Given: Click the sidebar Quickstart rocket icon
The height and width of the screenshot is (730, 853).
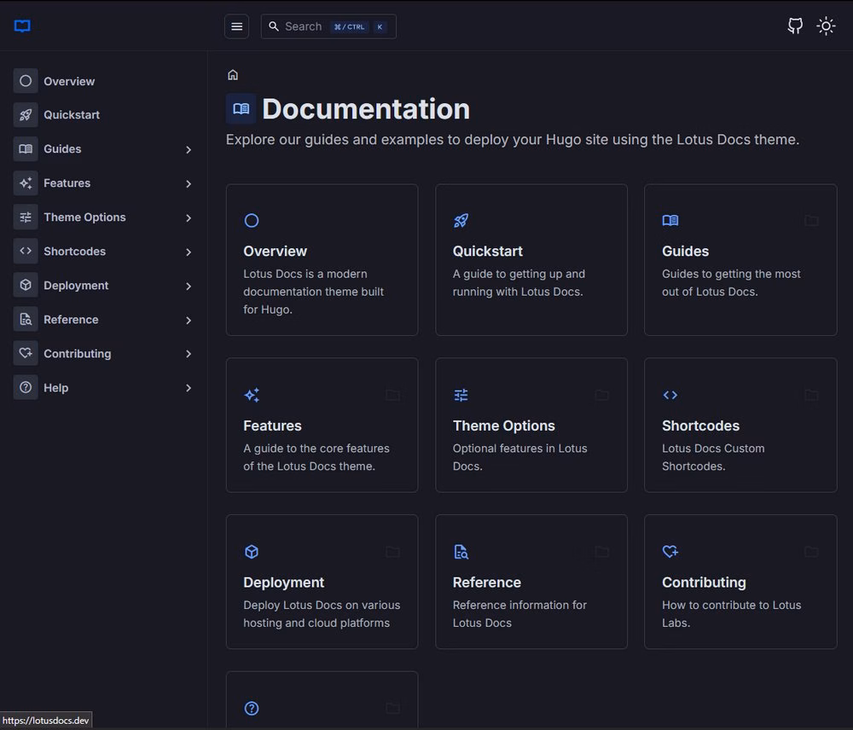Looking at the screenshot, I should tap(26, 115).
